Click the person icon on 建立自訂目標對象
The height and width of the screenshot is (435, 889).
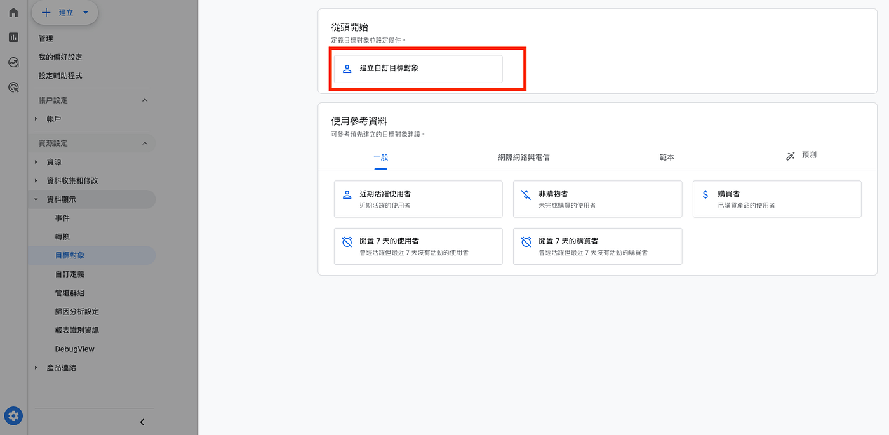point(347,69)
